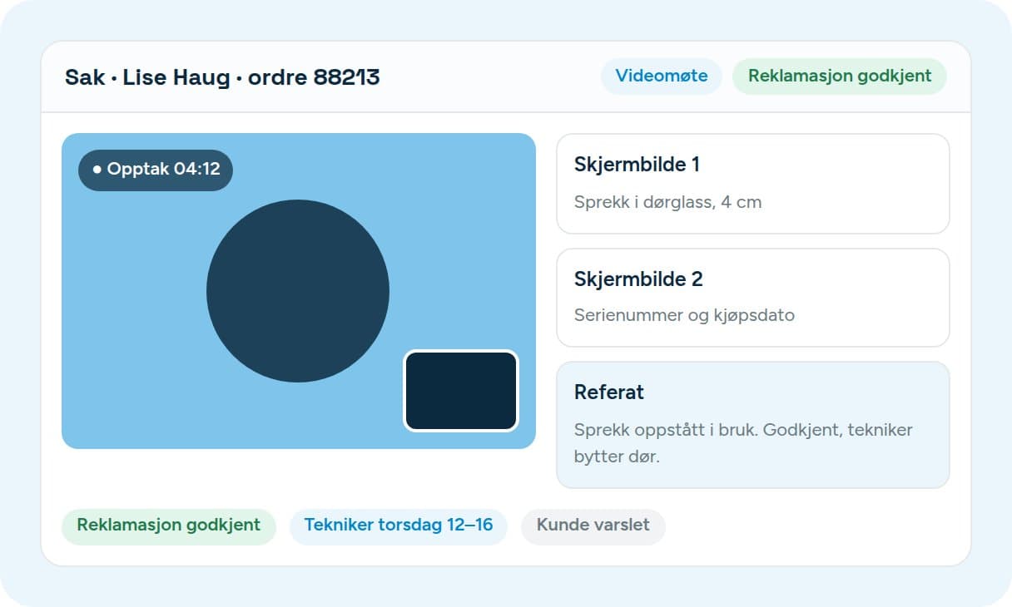
Task: Click the Referat text 'Sprekk oppstått i bruk'
Action: click(x=665, y=430)
